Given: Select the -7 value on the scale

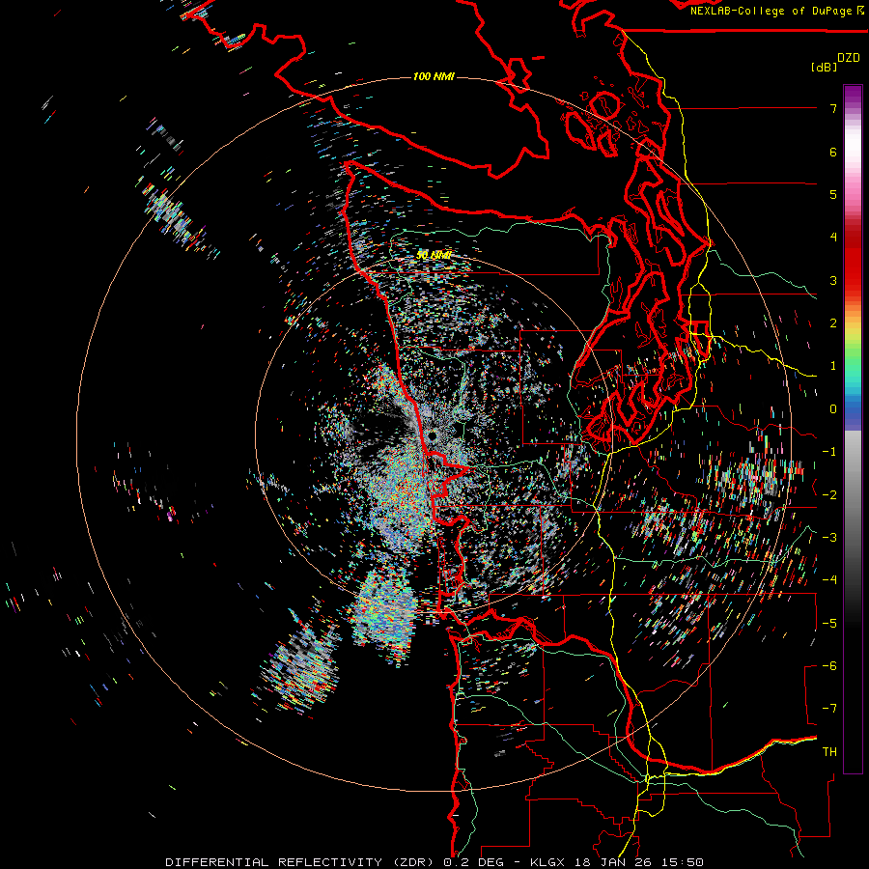Looking at the screenshot, I should [829, 709].
